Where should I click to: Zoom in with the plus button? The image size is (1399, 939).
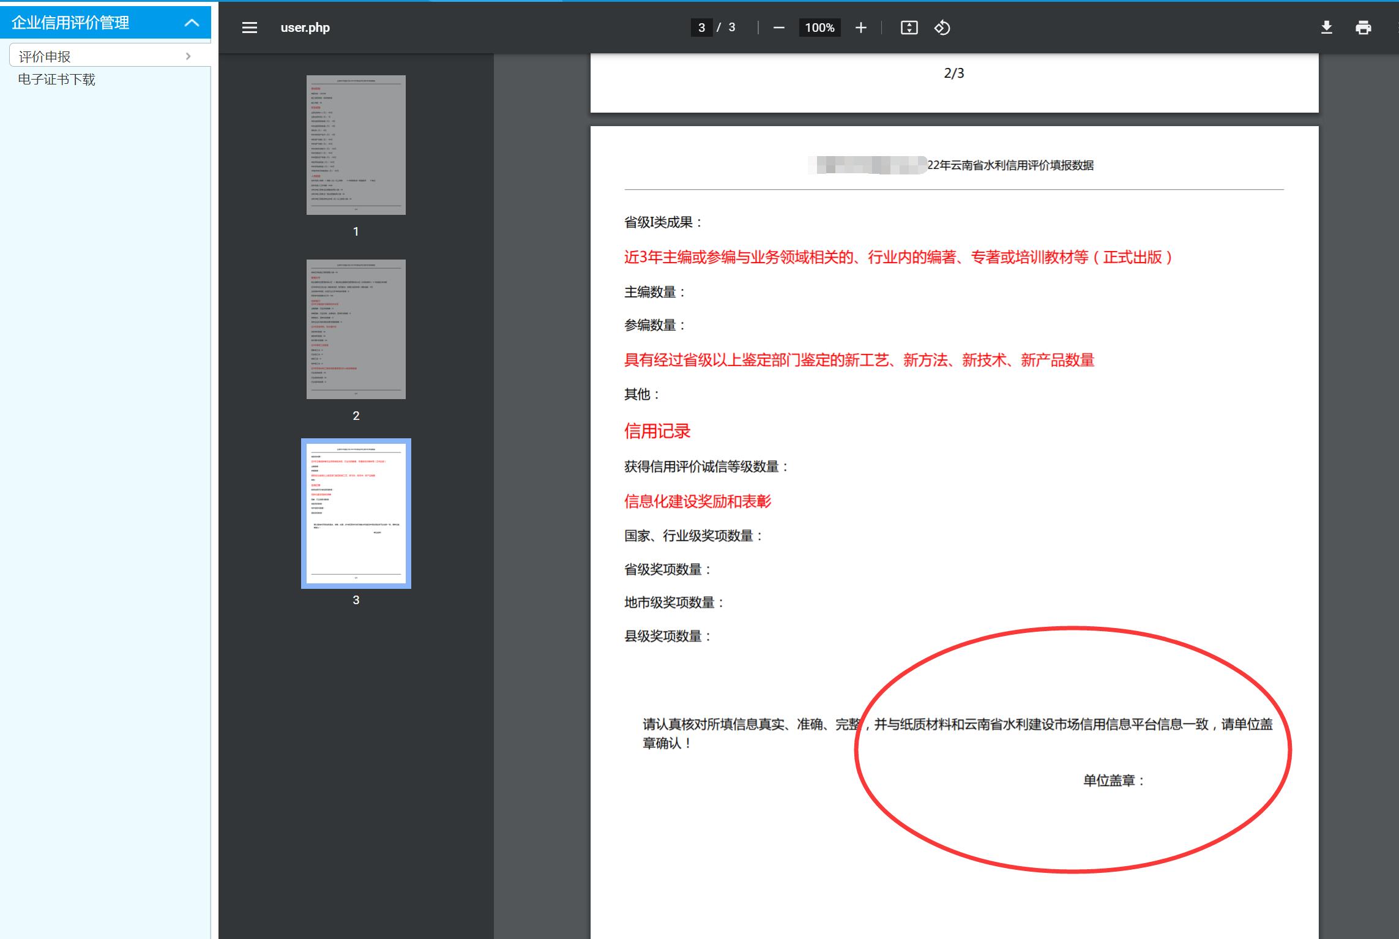[x=860, y=28]
